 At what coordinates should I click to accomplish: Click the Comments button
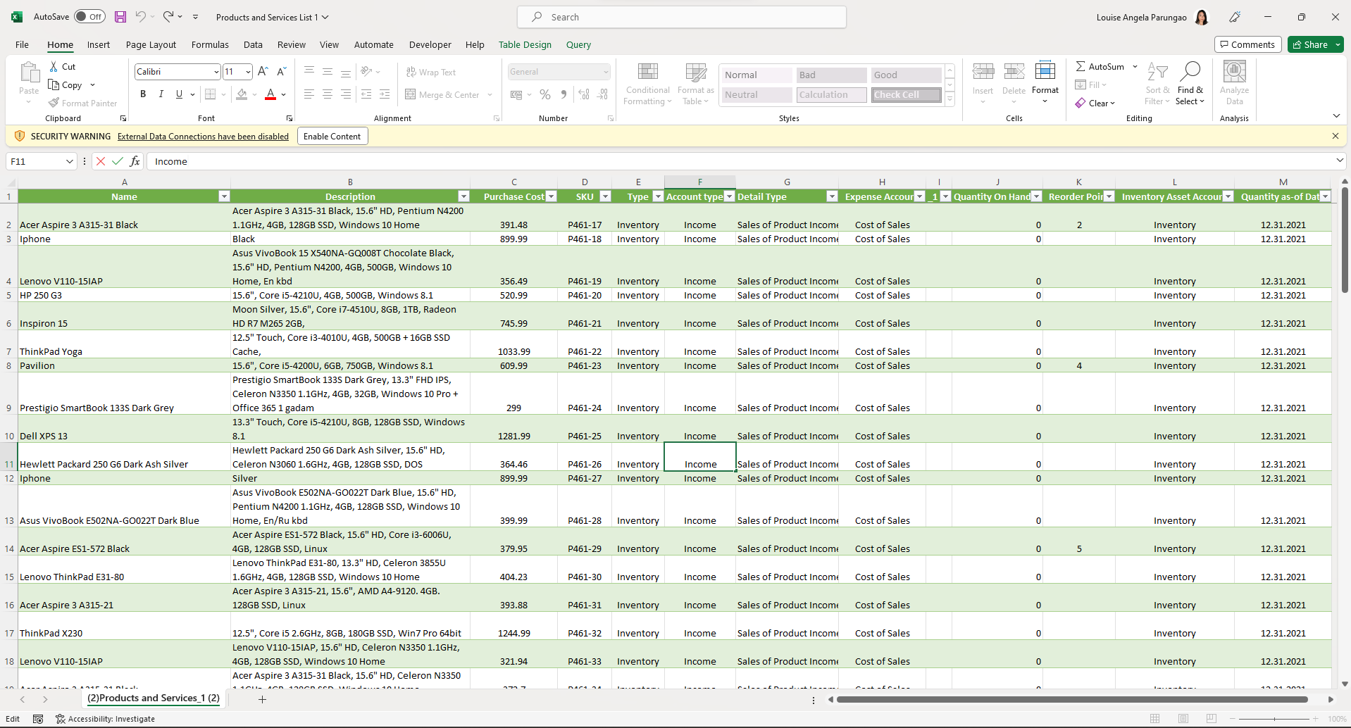[x=1247, y=44]
